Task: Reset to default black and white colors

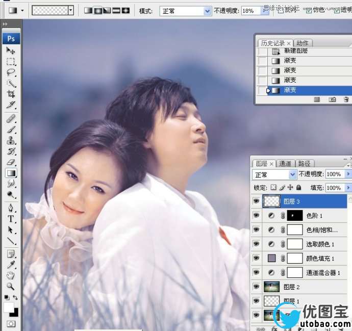Action: (7, 297)
